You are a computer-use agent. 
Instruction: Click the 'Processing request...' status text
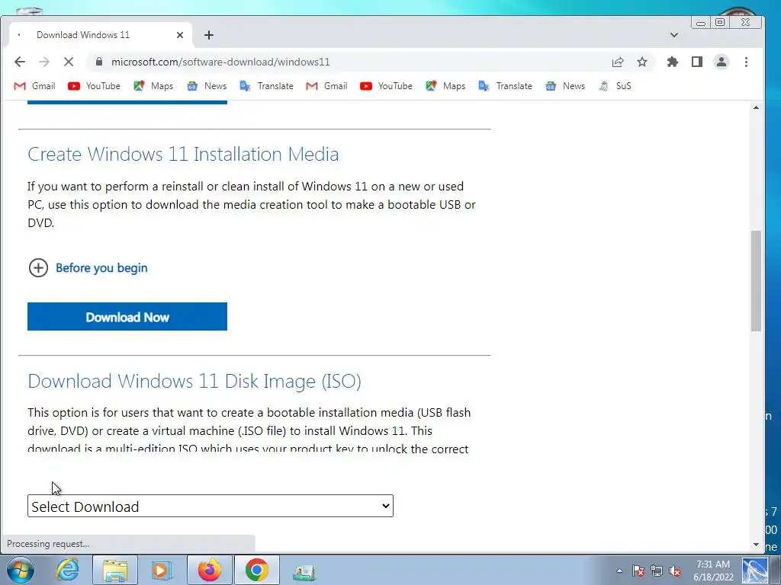tap(48, 544)
